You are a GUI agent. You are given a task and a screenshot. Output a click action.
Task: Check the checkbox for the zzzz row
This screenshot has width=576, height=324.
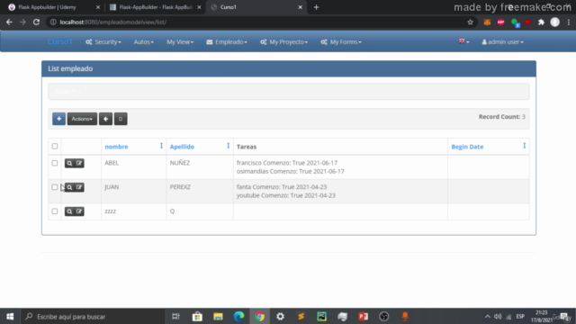55,211
